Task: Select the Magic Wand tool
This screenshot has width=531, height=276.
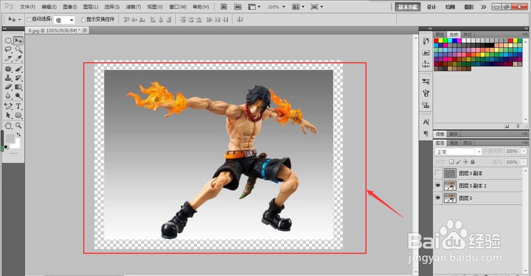Action: coord(18,50)
